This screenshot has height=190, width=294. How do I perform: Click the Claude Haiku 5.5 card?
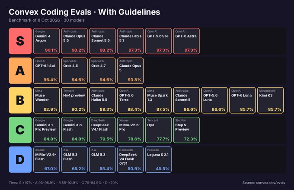click(102, 100)
